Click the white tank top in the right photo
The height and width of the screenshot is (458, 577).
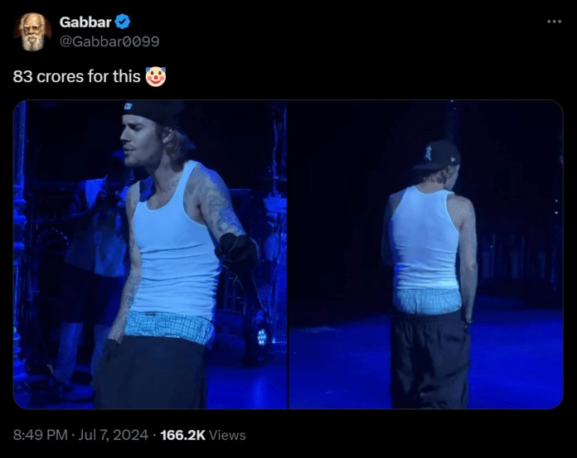point(425,239)
